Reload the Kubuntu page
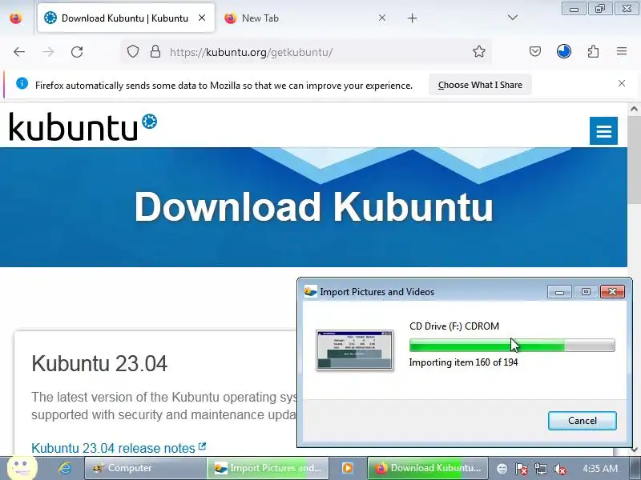 pyautogui.click(x=77, y=52)
